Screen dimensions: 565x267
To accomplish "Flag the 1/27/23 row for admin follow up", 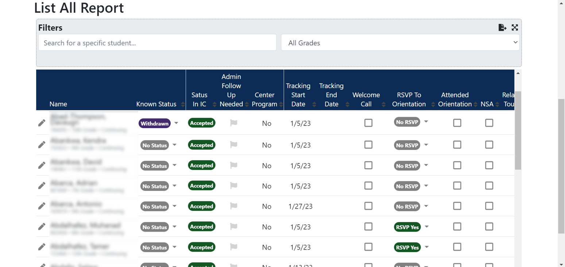I will point(234,206).
